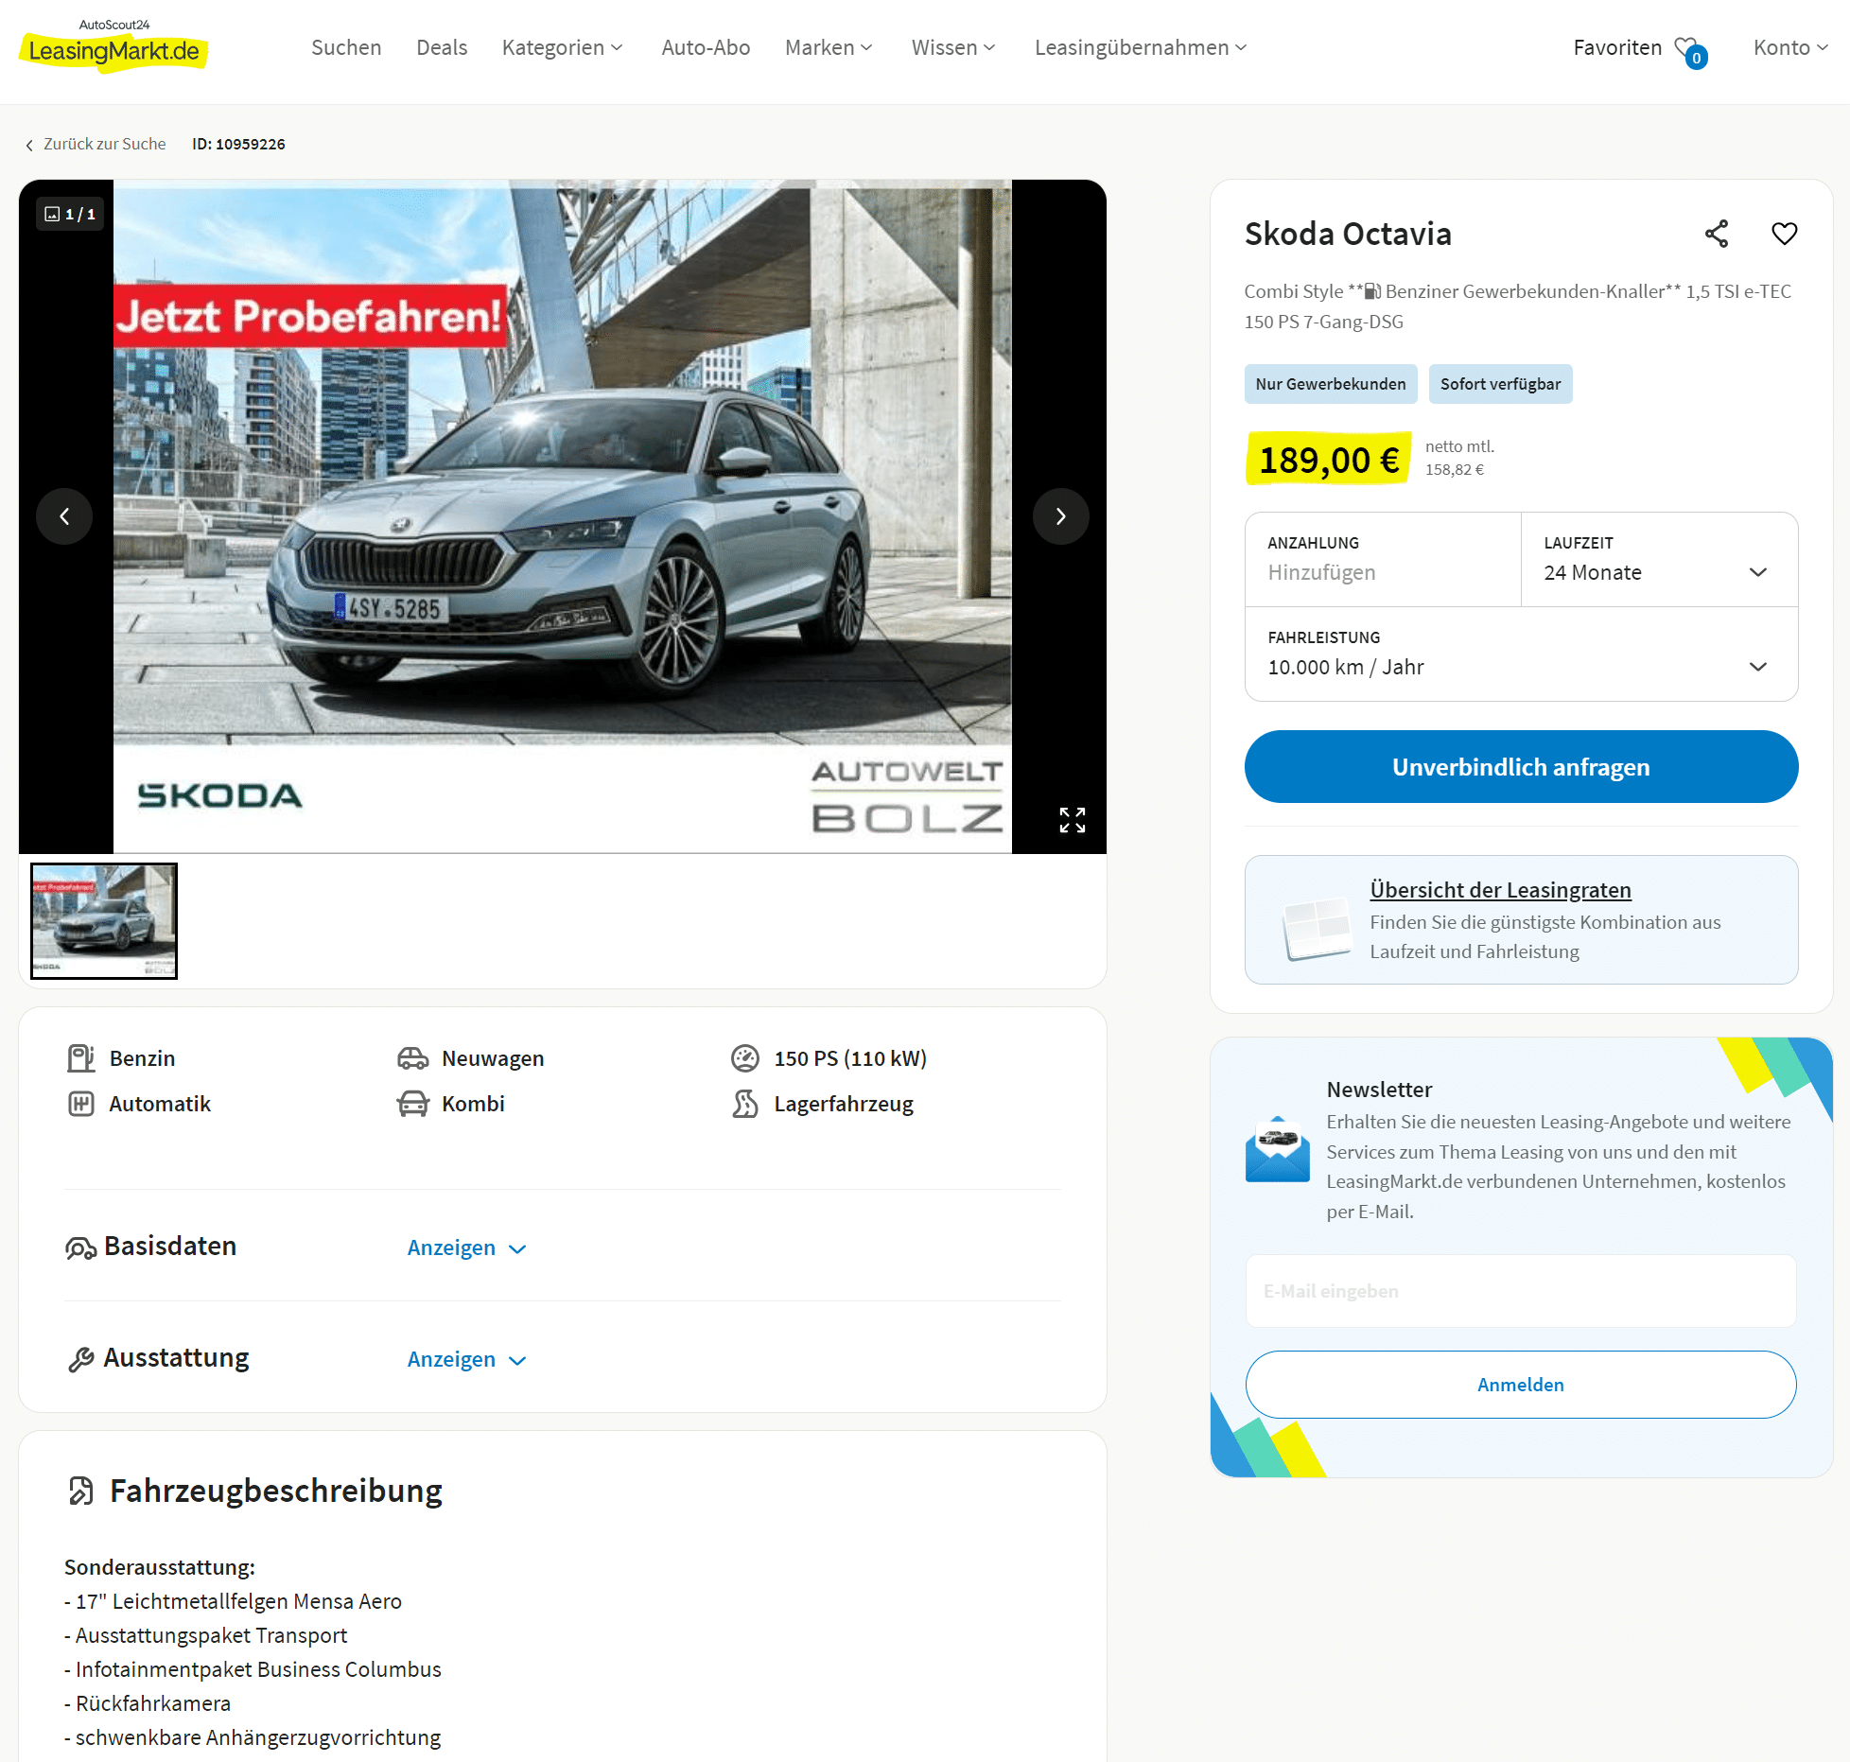Open the Deals page
Image resolution: width=1850 pixels, height=1762 pixels.
pos(442,47)
